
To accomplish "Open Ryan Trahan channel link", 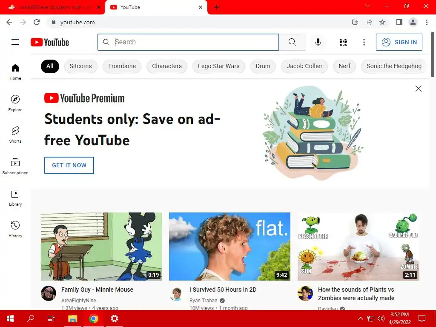I will 203,300.
